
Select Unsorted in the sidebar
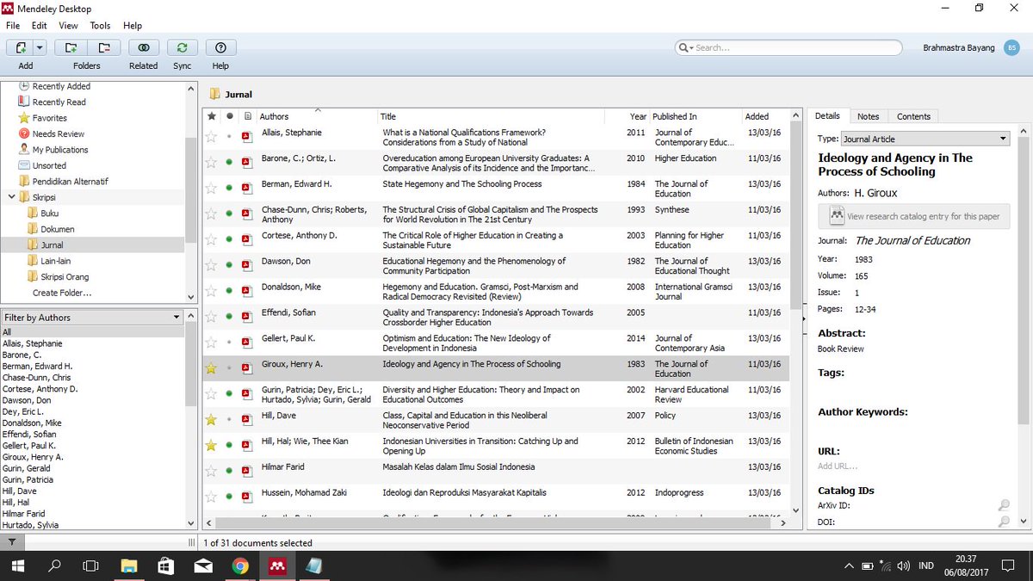(49, 165)
